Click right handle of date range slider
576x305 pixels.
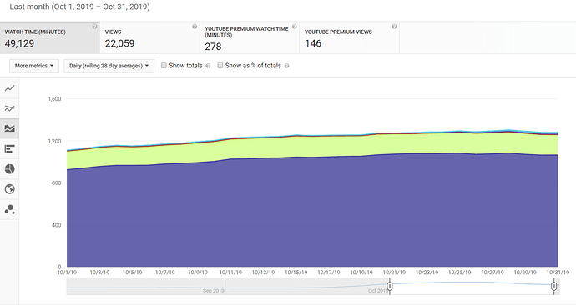pyautogui.click(x=554, y=286)
